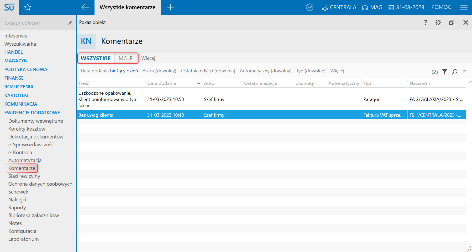Open Autor (dowolny) filter
This screenshot has height=252, width=472.
click(x=159, y=71)
